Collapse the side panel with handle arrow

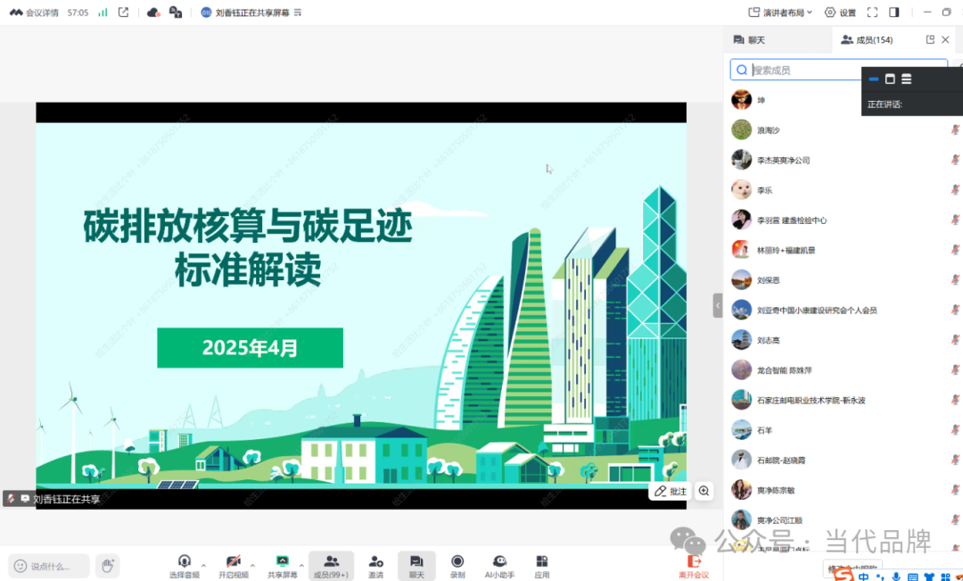click(x=718, y=305)
